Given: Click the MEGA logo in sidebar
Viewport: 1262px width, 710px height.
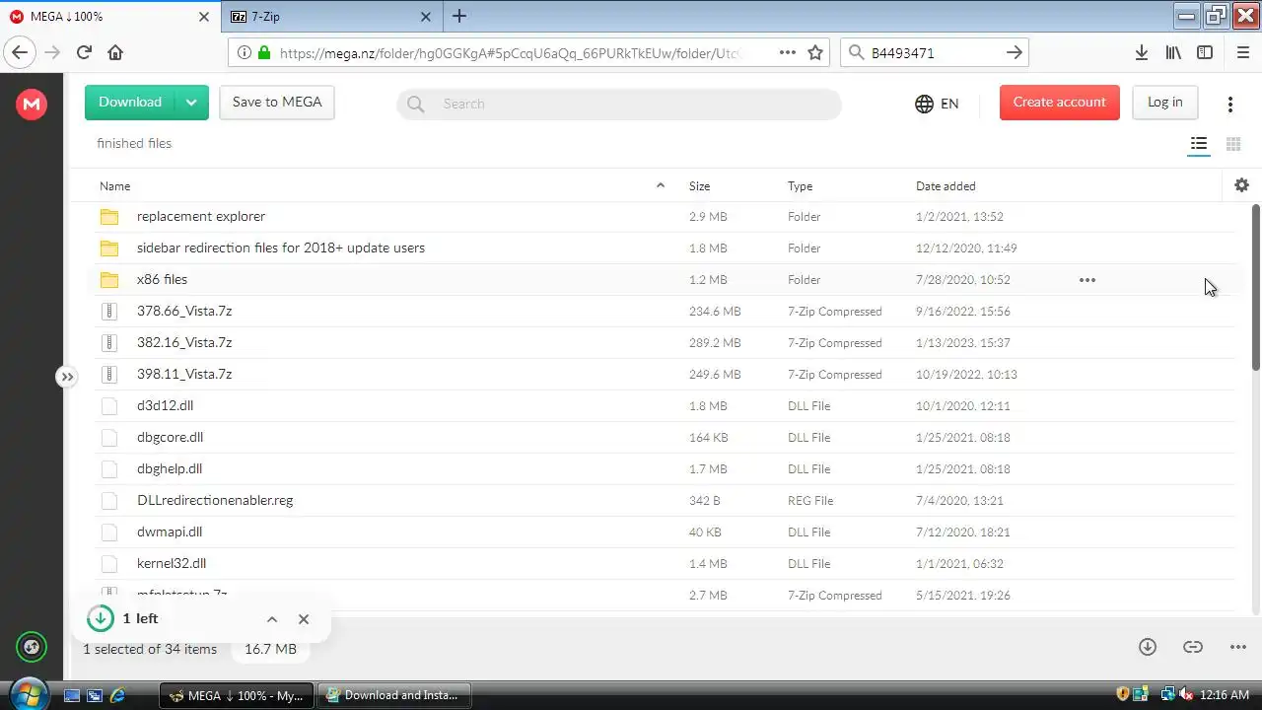Looking at the screenshot, I should [32, 104].
